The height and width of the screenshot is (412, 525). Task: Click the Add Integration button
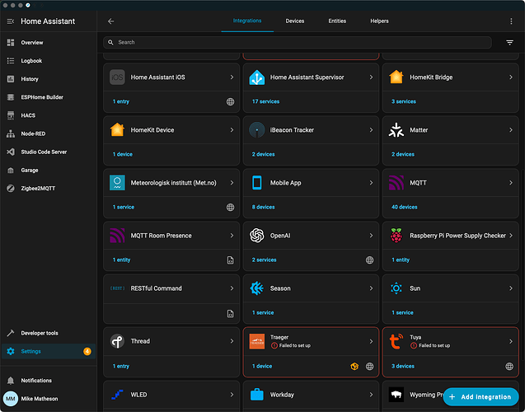click(480, 396)
